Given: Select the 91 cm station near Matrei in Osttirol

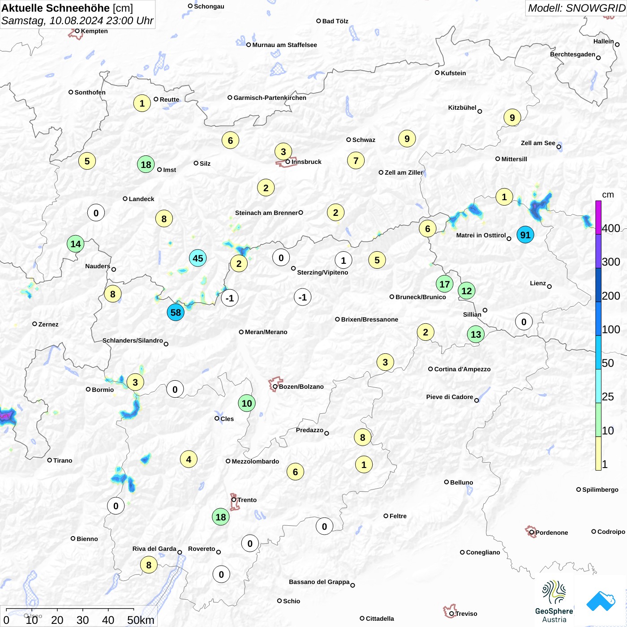Looking at the screenshot, I should click(525, 235).
